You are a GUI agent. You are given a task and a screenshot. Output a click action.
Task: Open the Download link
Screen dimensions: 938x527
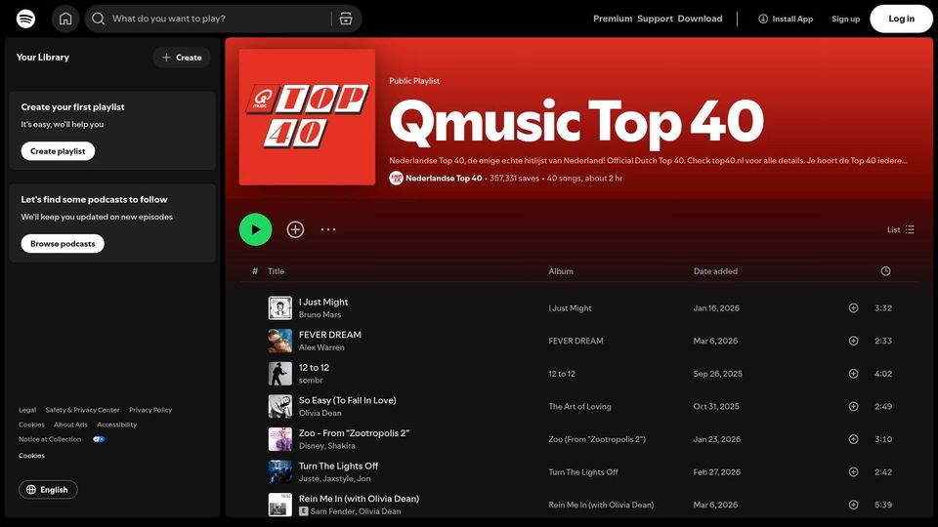coord(700,19)
